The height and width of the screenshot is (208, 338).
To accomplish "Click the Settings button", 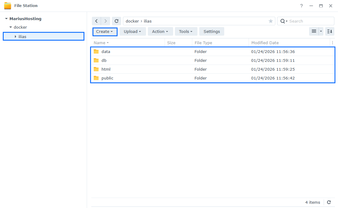I will tap(211, 31).
